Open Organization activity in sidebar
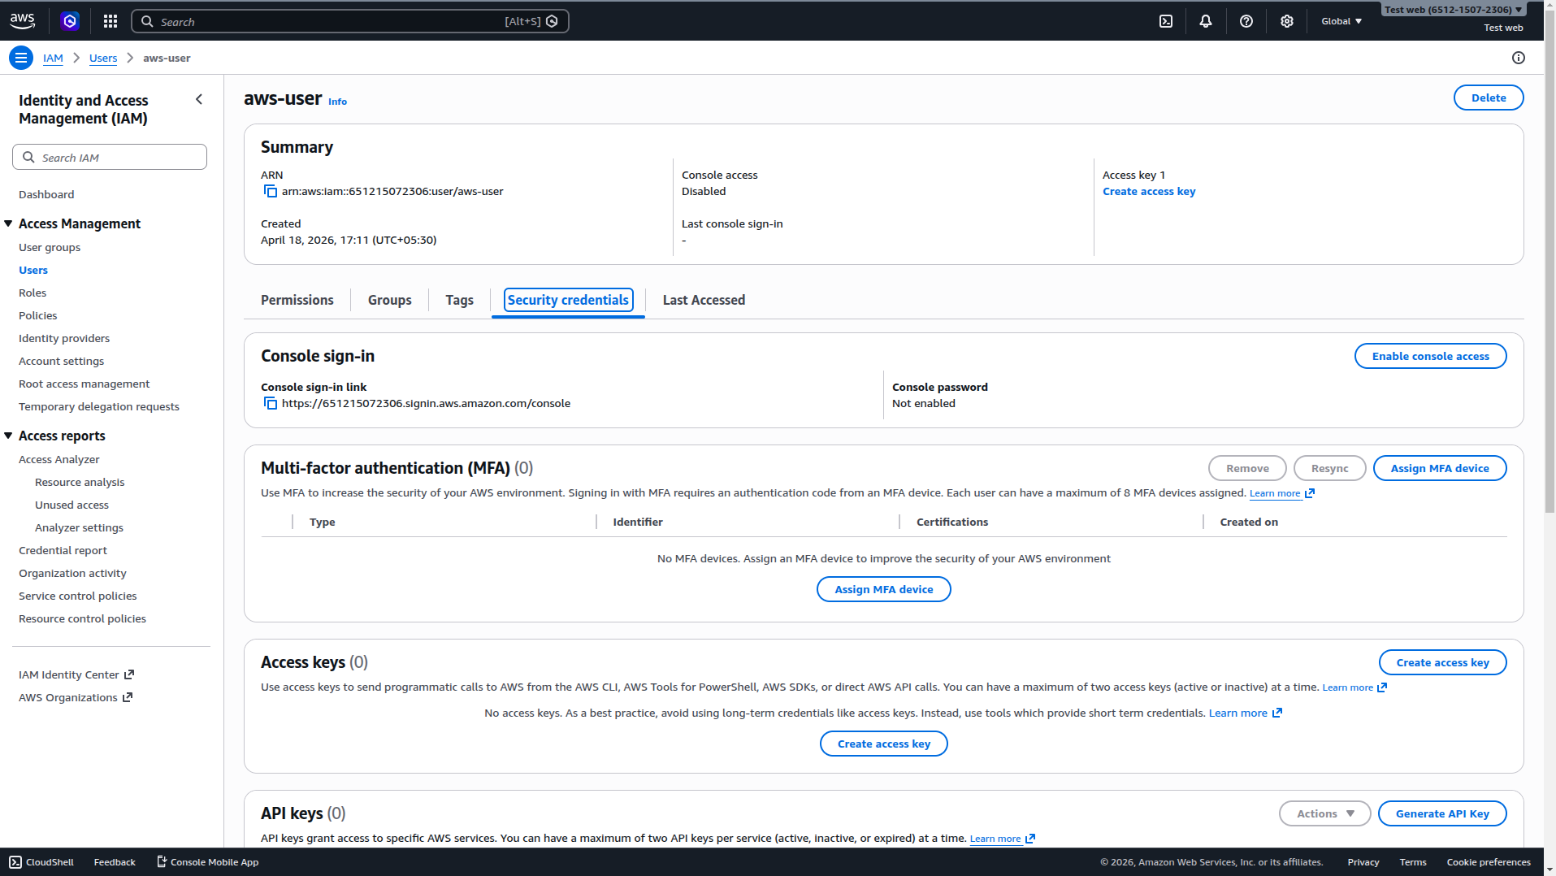Viewport: 1556px width, 876px height. pos(72,573)
